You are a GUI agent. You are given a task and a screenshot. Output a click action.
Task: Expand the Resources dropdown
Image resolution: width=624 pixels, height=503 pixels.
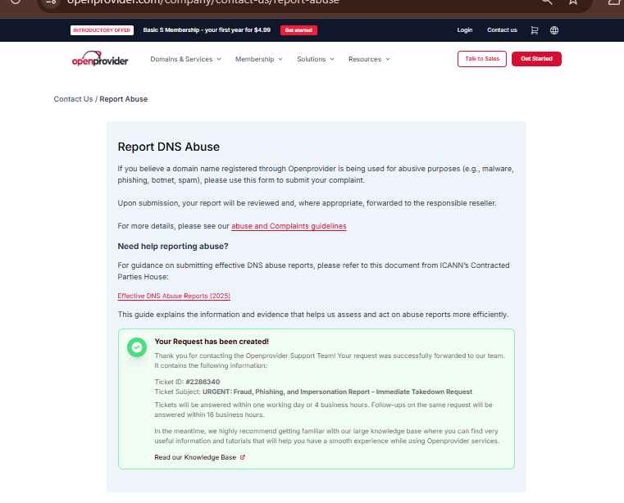tap(369, 59)
